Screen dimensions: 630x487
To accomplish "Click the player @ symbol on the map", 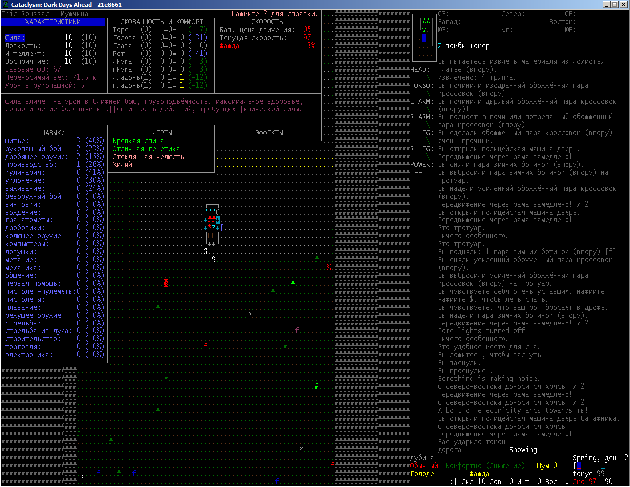I will [x=206, y=251].
